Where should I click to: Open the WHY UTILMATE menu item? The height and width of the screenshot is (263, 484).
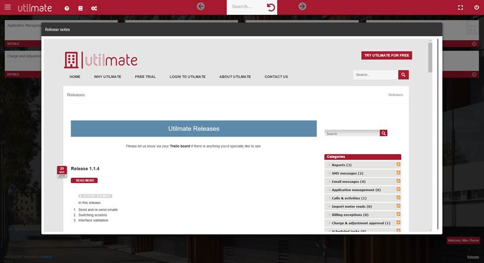point(107,77)
